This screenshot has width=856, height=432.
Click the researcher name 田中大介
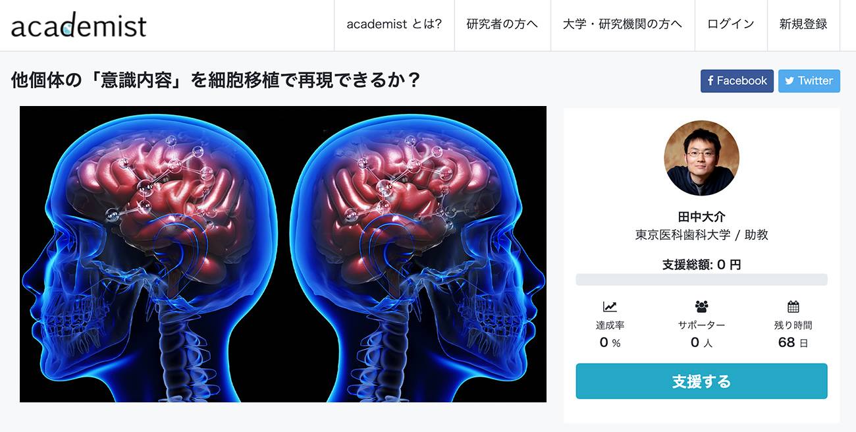pyautogui.click(x=701, y=217)
